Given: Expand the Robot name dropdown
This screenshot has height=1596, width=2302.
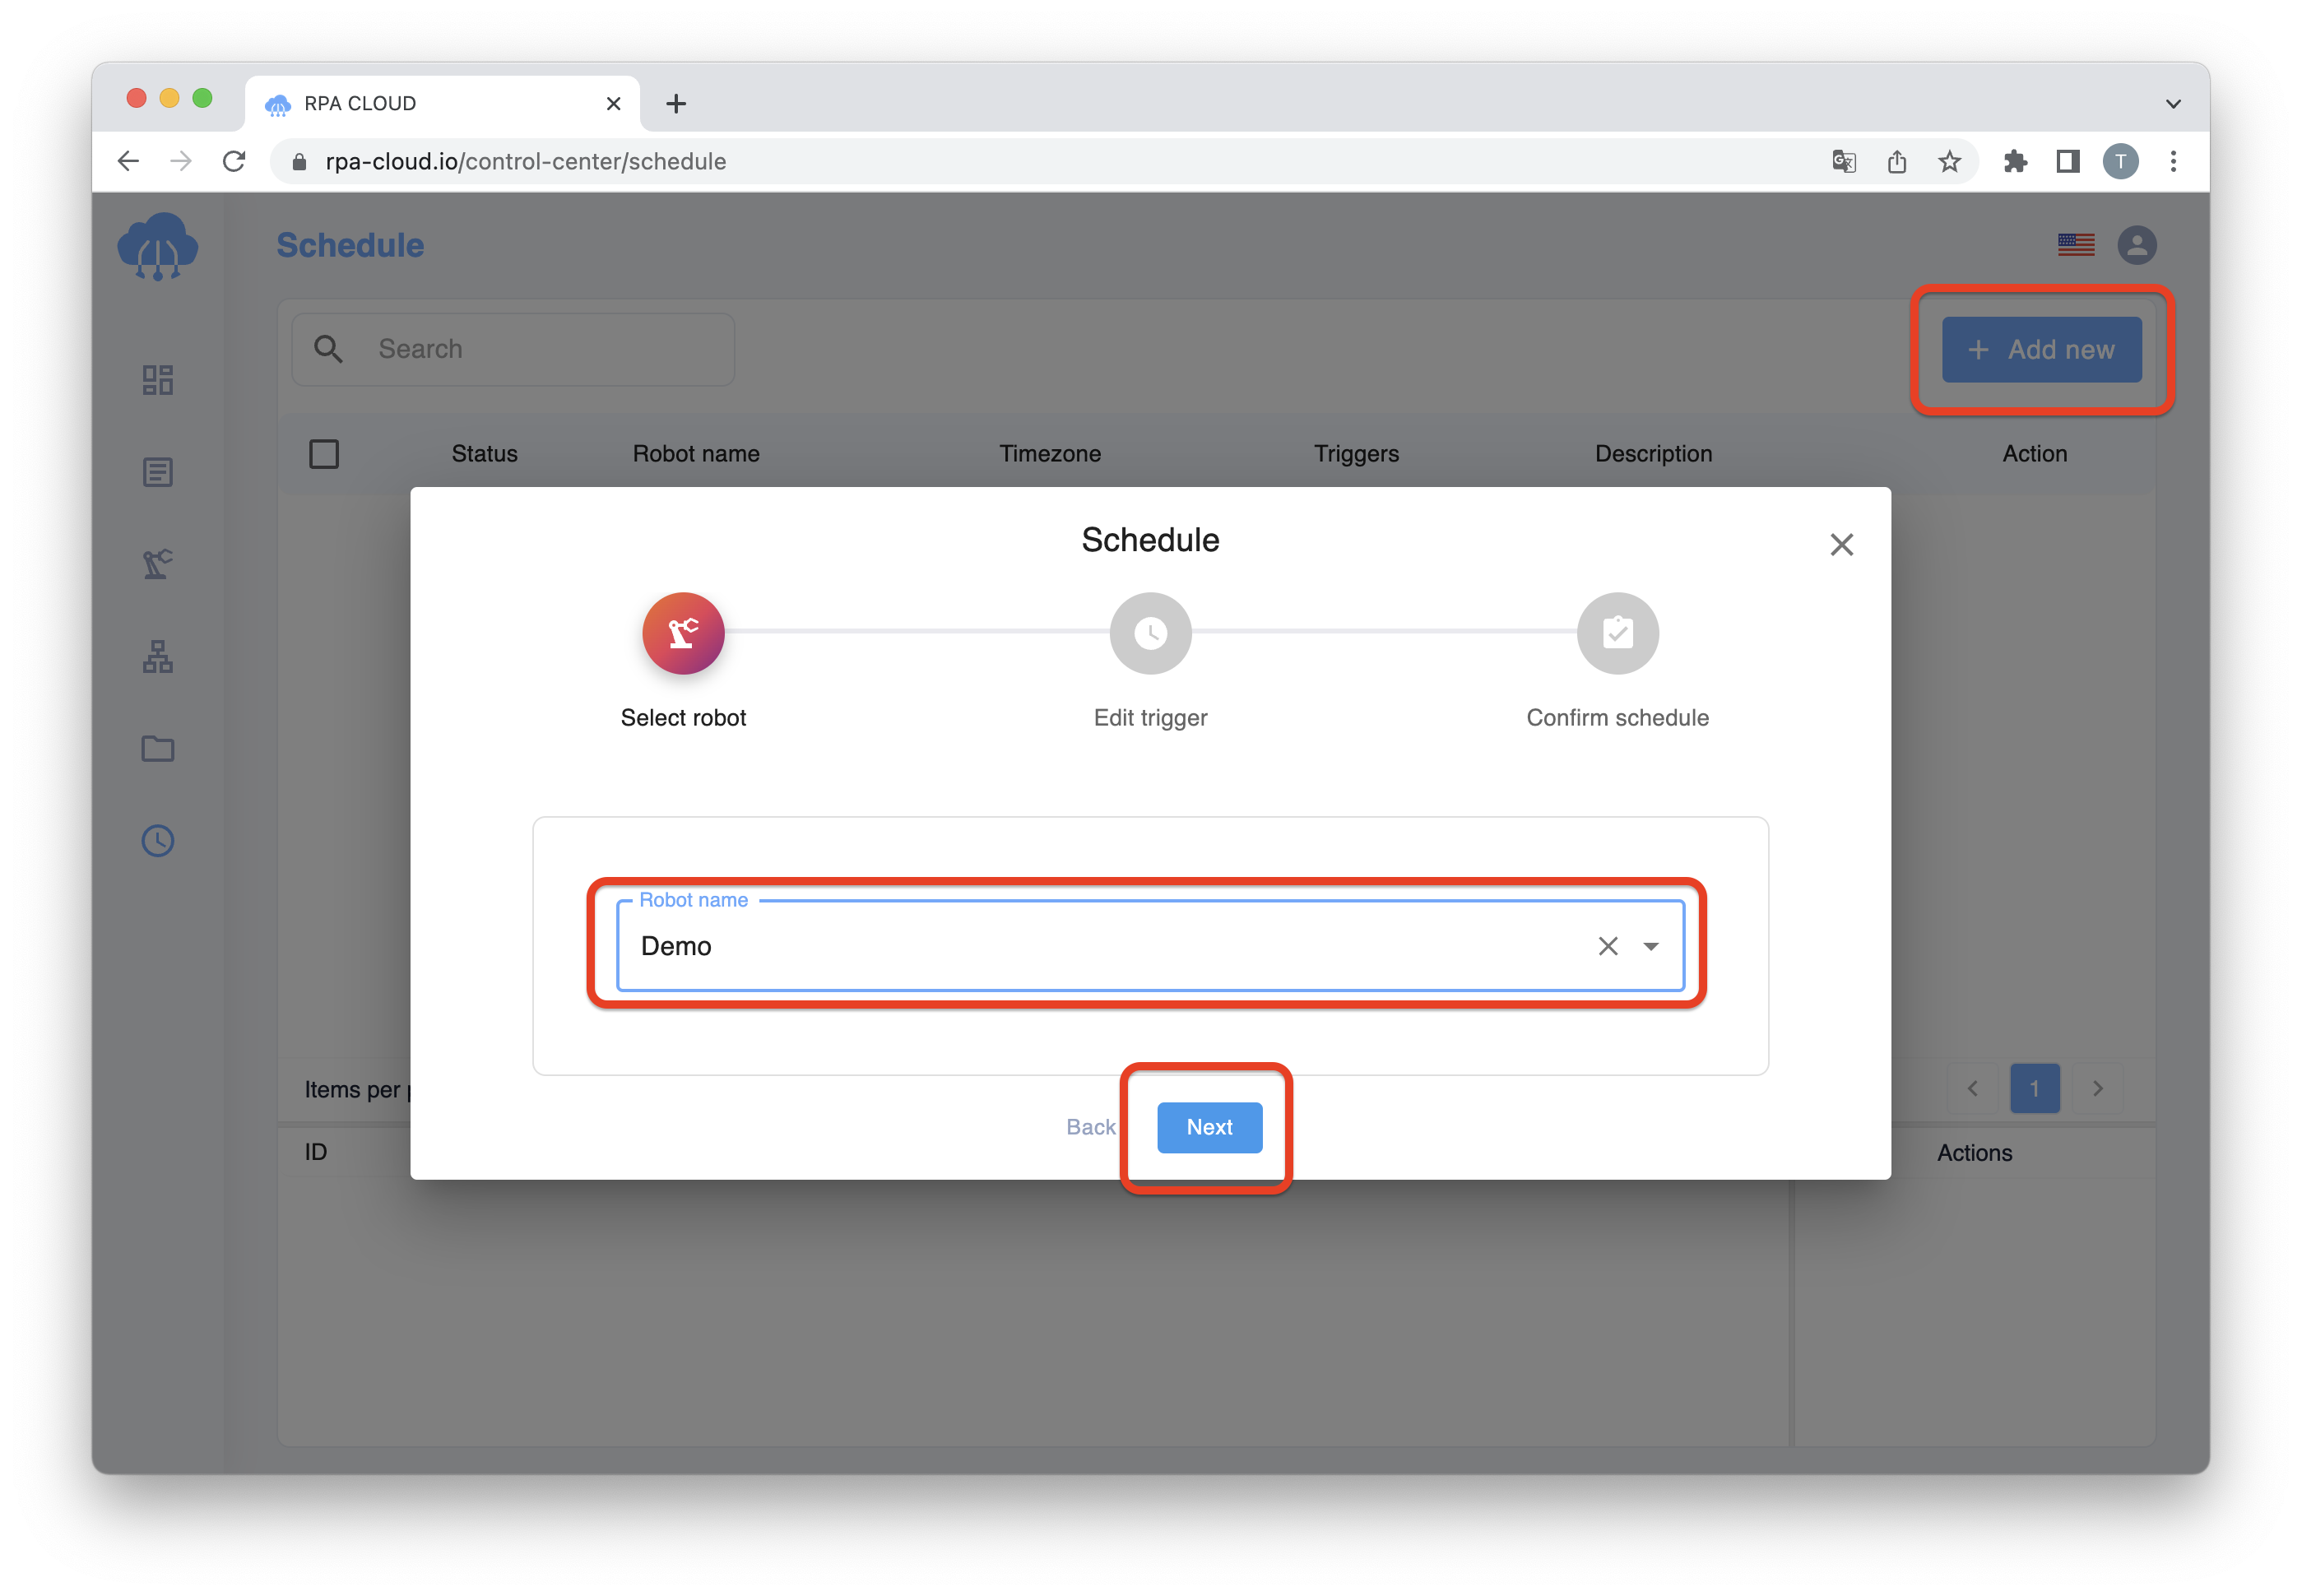Looking at the screenshot, I should [x=1651, y=945].
